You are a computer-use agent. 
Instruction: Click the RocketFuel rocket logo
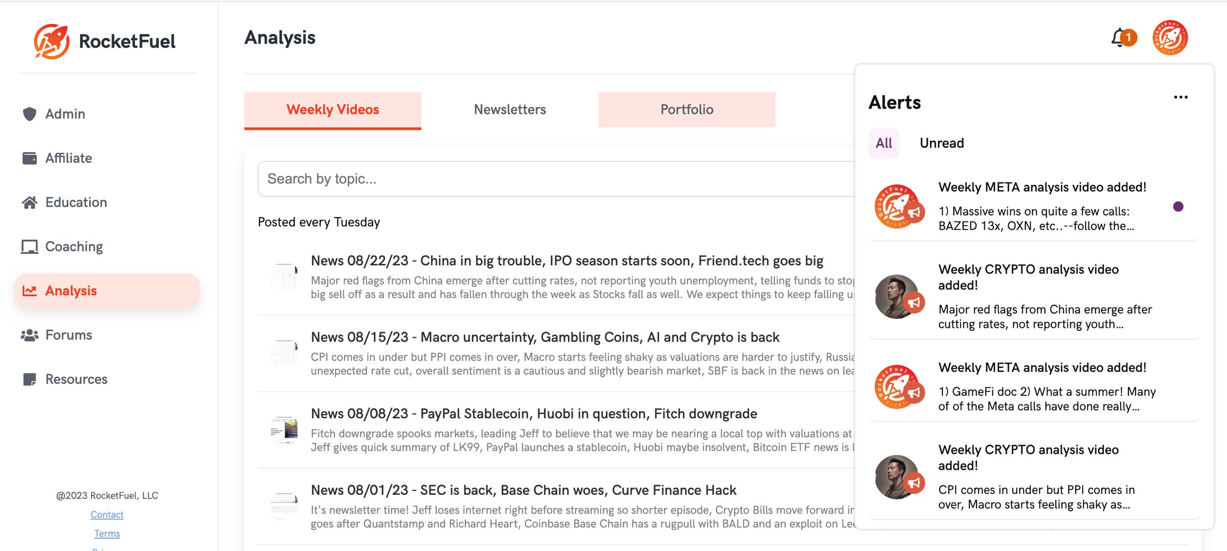[x=52, y=41]
